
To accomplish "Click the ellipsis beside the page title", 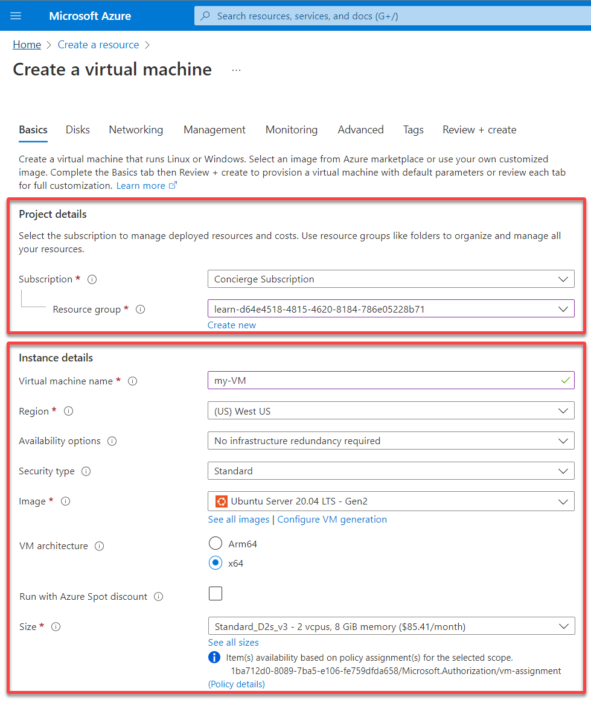I will click(x=236, y=70).
